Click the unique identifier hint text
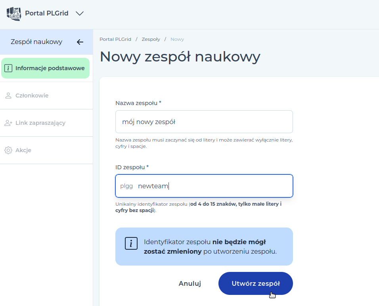Image resolution: width=379 pixels, height=306 pixels. click(x=199, y=207)
